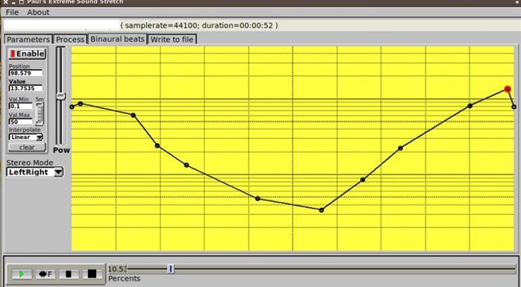
Task: Click the freeze (F) playback button
Action: (x=45, y=274)
